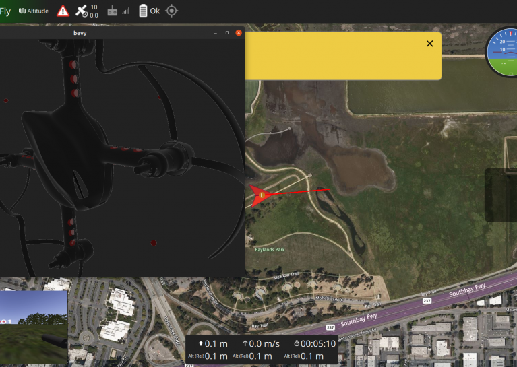Click the flight time 00:05:10 readout
Screen dimensions: 517x367
(x=315, y=343)
